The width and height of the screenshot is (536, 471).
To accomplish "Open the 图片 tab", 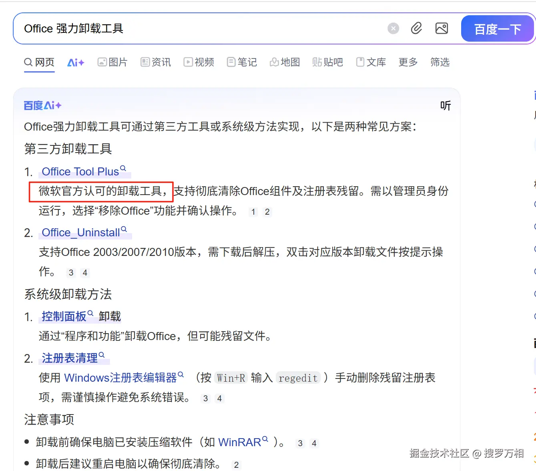I will pyautogui.click(x=112, y=62).
